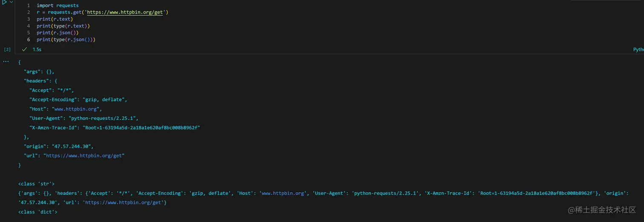Open the Python cell language picker

(638, 49)
